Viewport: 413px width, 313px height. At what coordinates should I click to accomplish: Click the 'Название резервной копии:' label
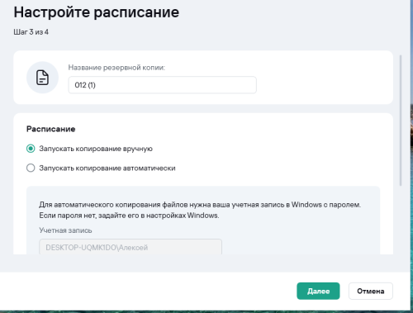coord(116,68)
